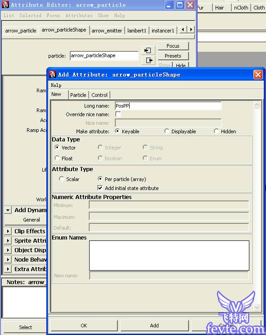Open the Cloth shelf tab
Screen dimensions: 266x335
tap(259, 8)
